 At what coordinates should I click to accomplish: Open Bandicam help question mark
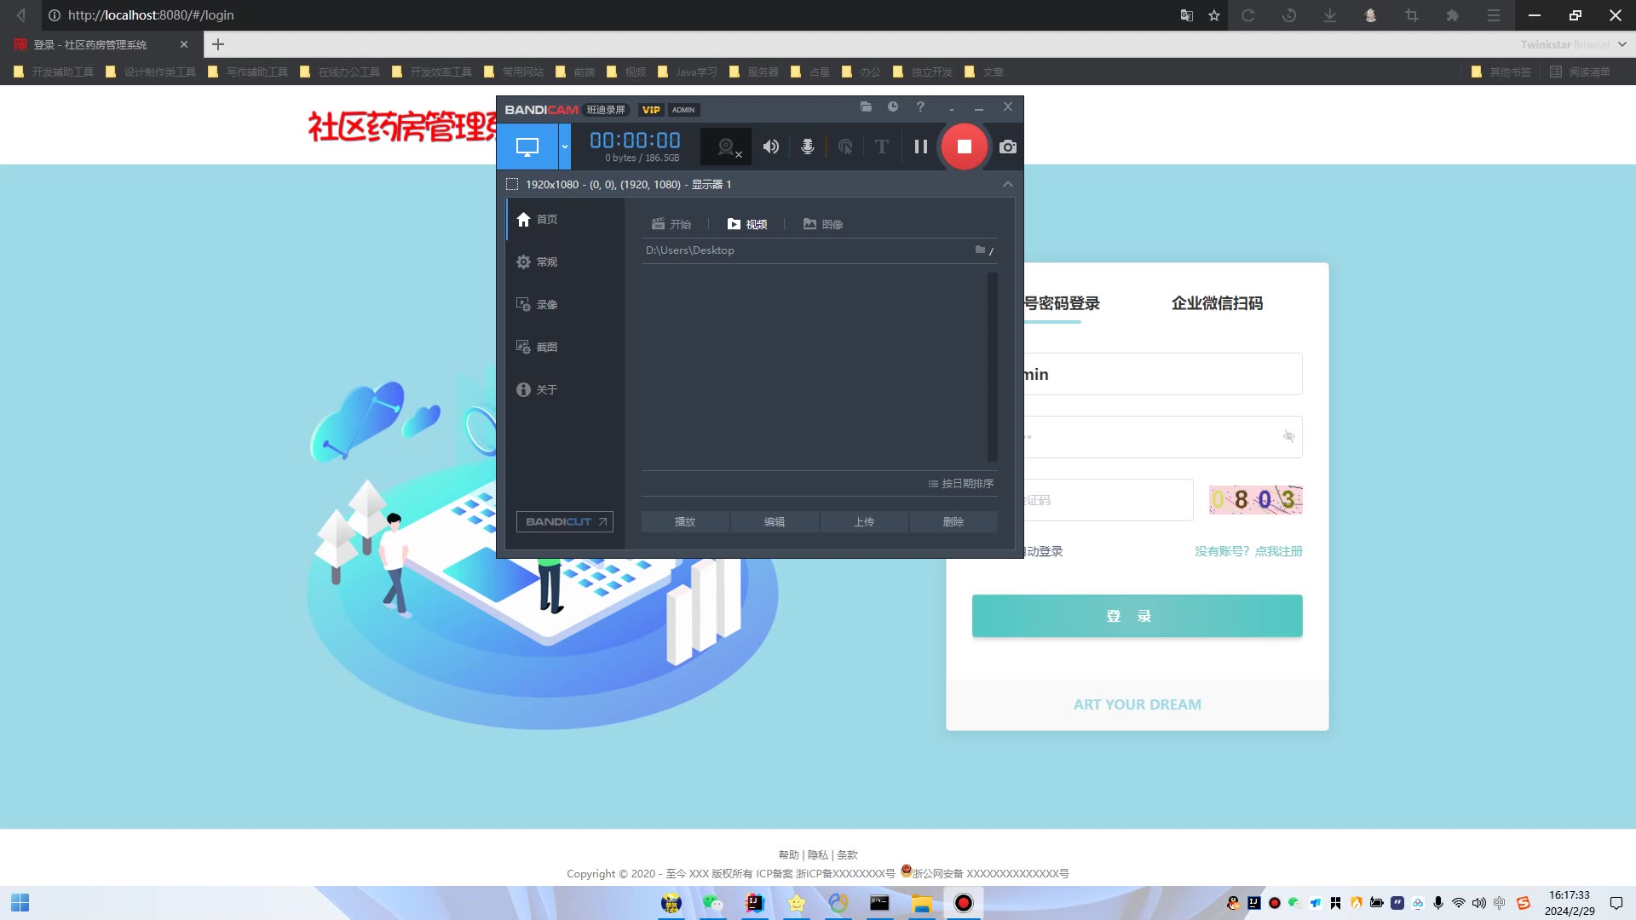(920, 106)
